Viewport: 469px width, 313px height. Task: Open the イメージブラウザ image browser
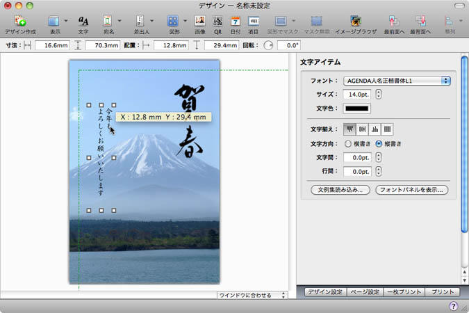[x=356, y=22]
